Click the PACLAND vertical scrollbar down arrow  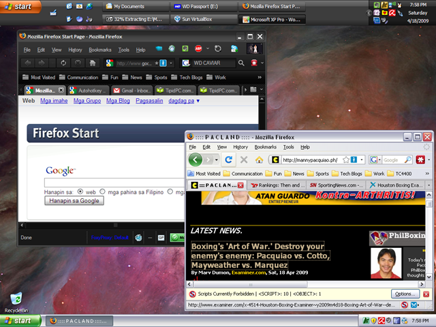[x=429, y=277]
